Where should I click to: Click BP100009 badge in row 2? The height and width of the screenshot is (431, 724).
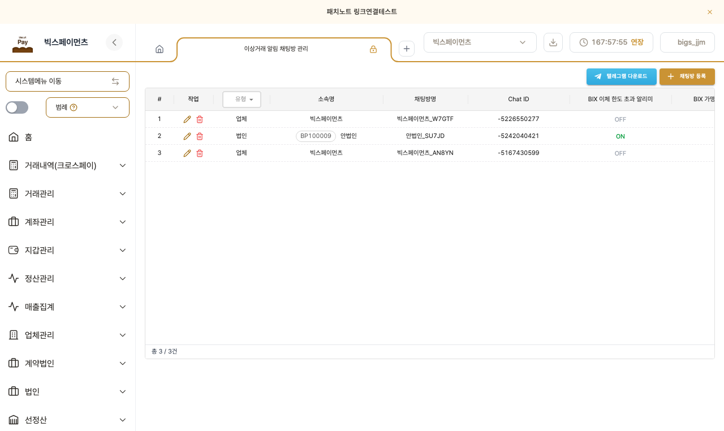(316, 136)
